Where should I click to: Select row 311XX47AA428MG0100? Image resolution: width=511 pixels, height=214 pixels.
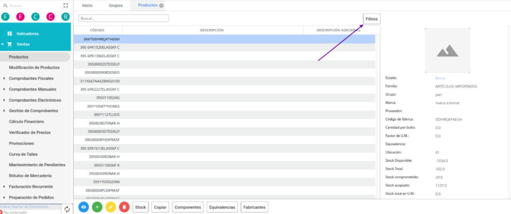[224, 81]
